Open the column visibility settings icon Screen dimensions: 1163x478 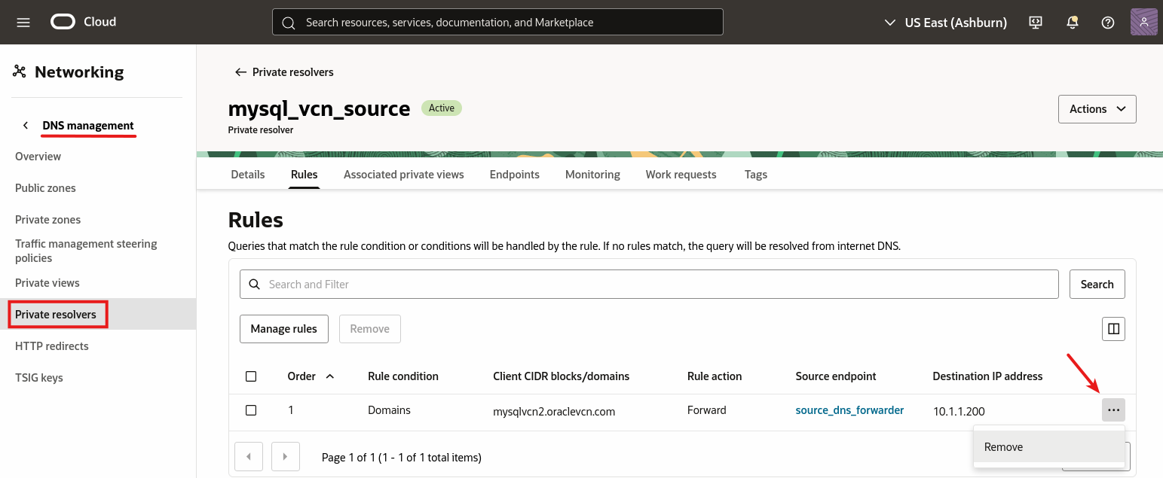click(1113, 329)
